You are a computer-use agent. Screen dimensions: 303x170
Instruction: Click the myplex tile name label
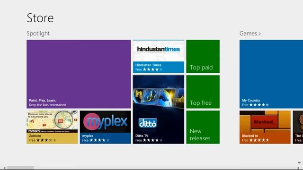(88, 136)
